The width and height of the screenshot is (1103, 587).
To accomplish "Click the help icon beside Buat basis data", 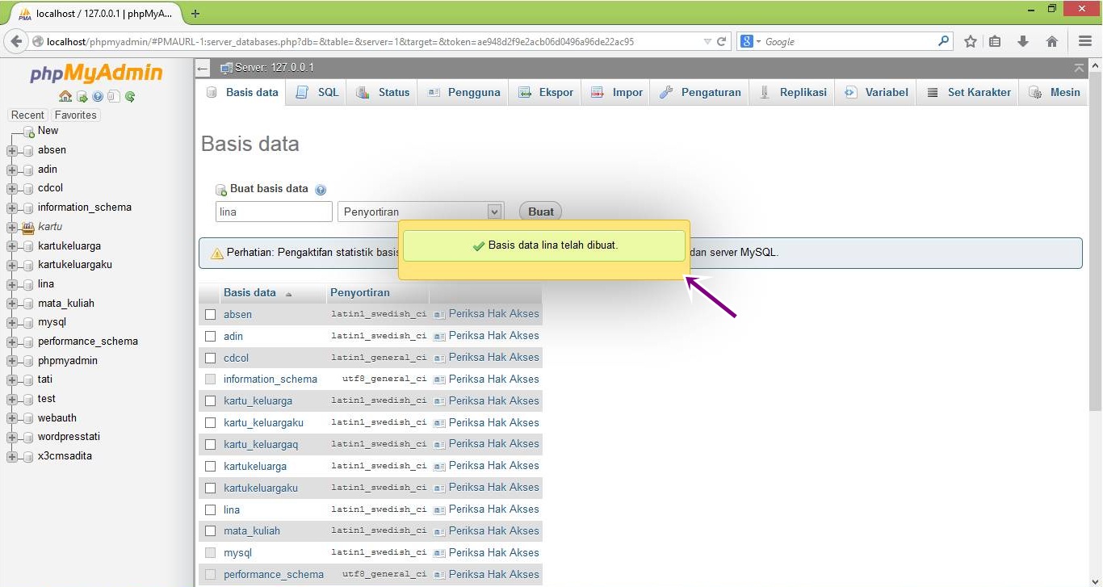I will tap(321, 190).
